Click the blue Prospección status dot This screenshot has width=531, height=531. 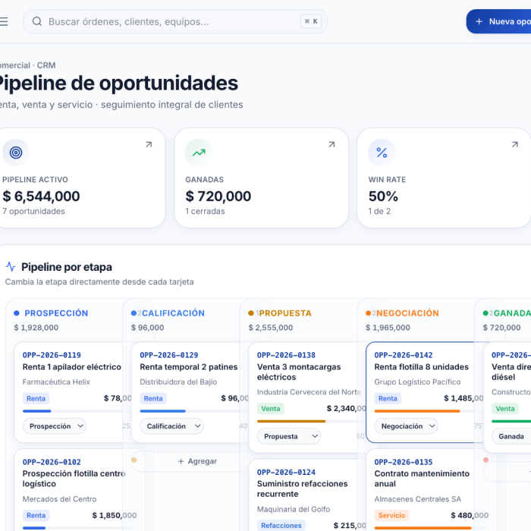[x=16, y=313]
